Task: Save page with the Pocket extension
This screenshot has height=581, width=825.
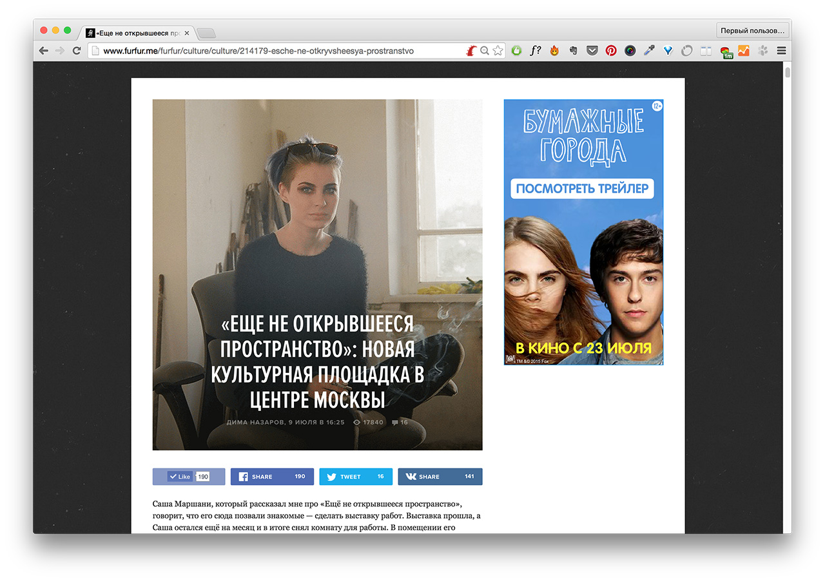Action: [592, 50]
